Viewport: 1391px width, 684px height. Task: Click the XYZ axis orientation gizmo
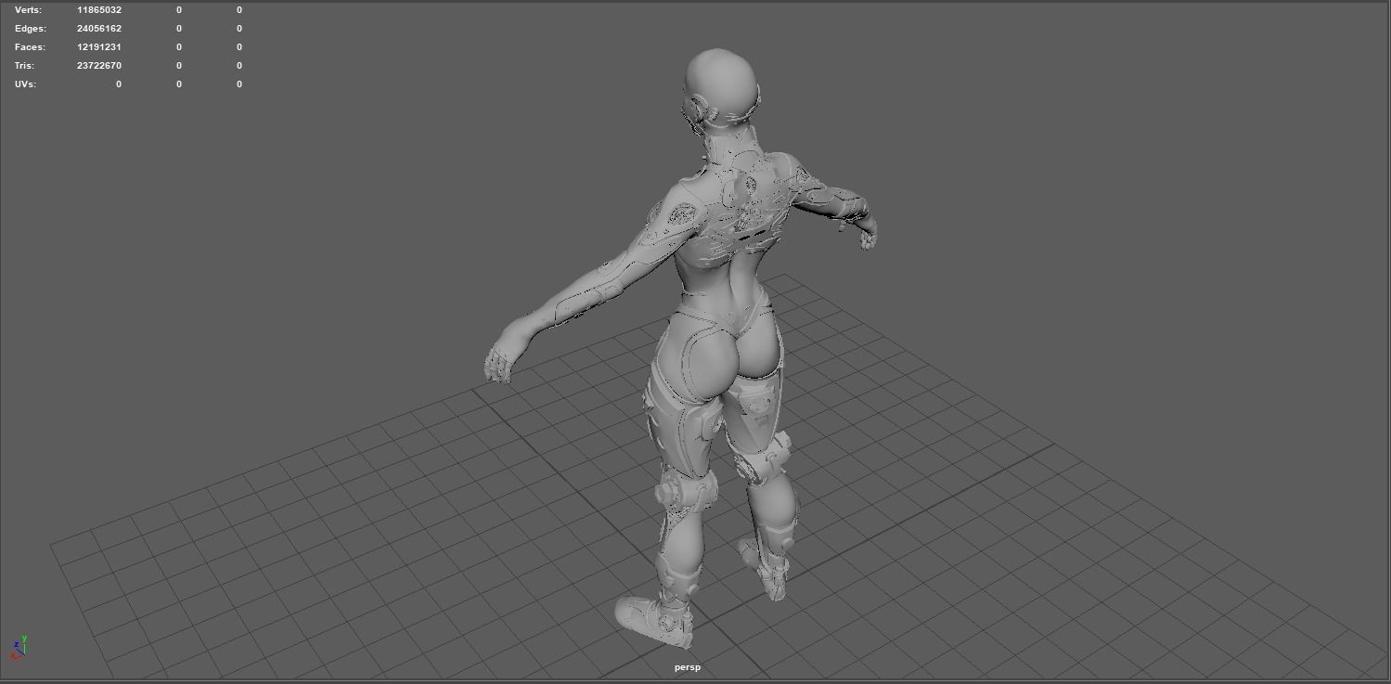19,647
